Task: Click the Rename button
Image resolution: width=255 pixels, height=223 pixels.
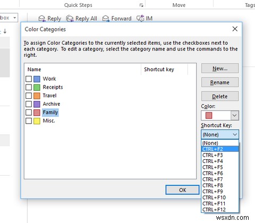Action: point(220,82)
